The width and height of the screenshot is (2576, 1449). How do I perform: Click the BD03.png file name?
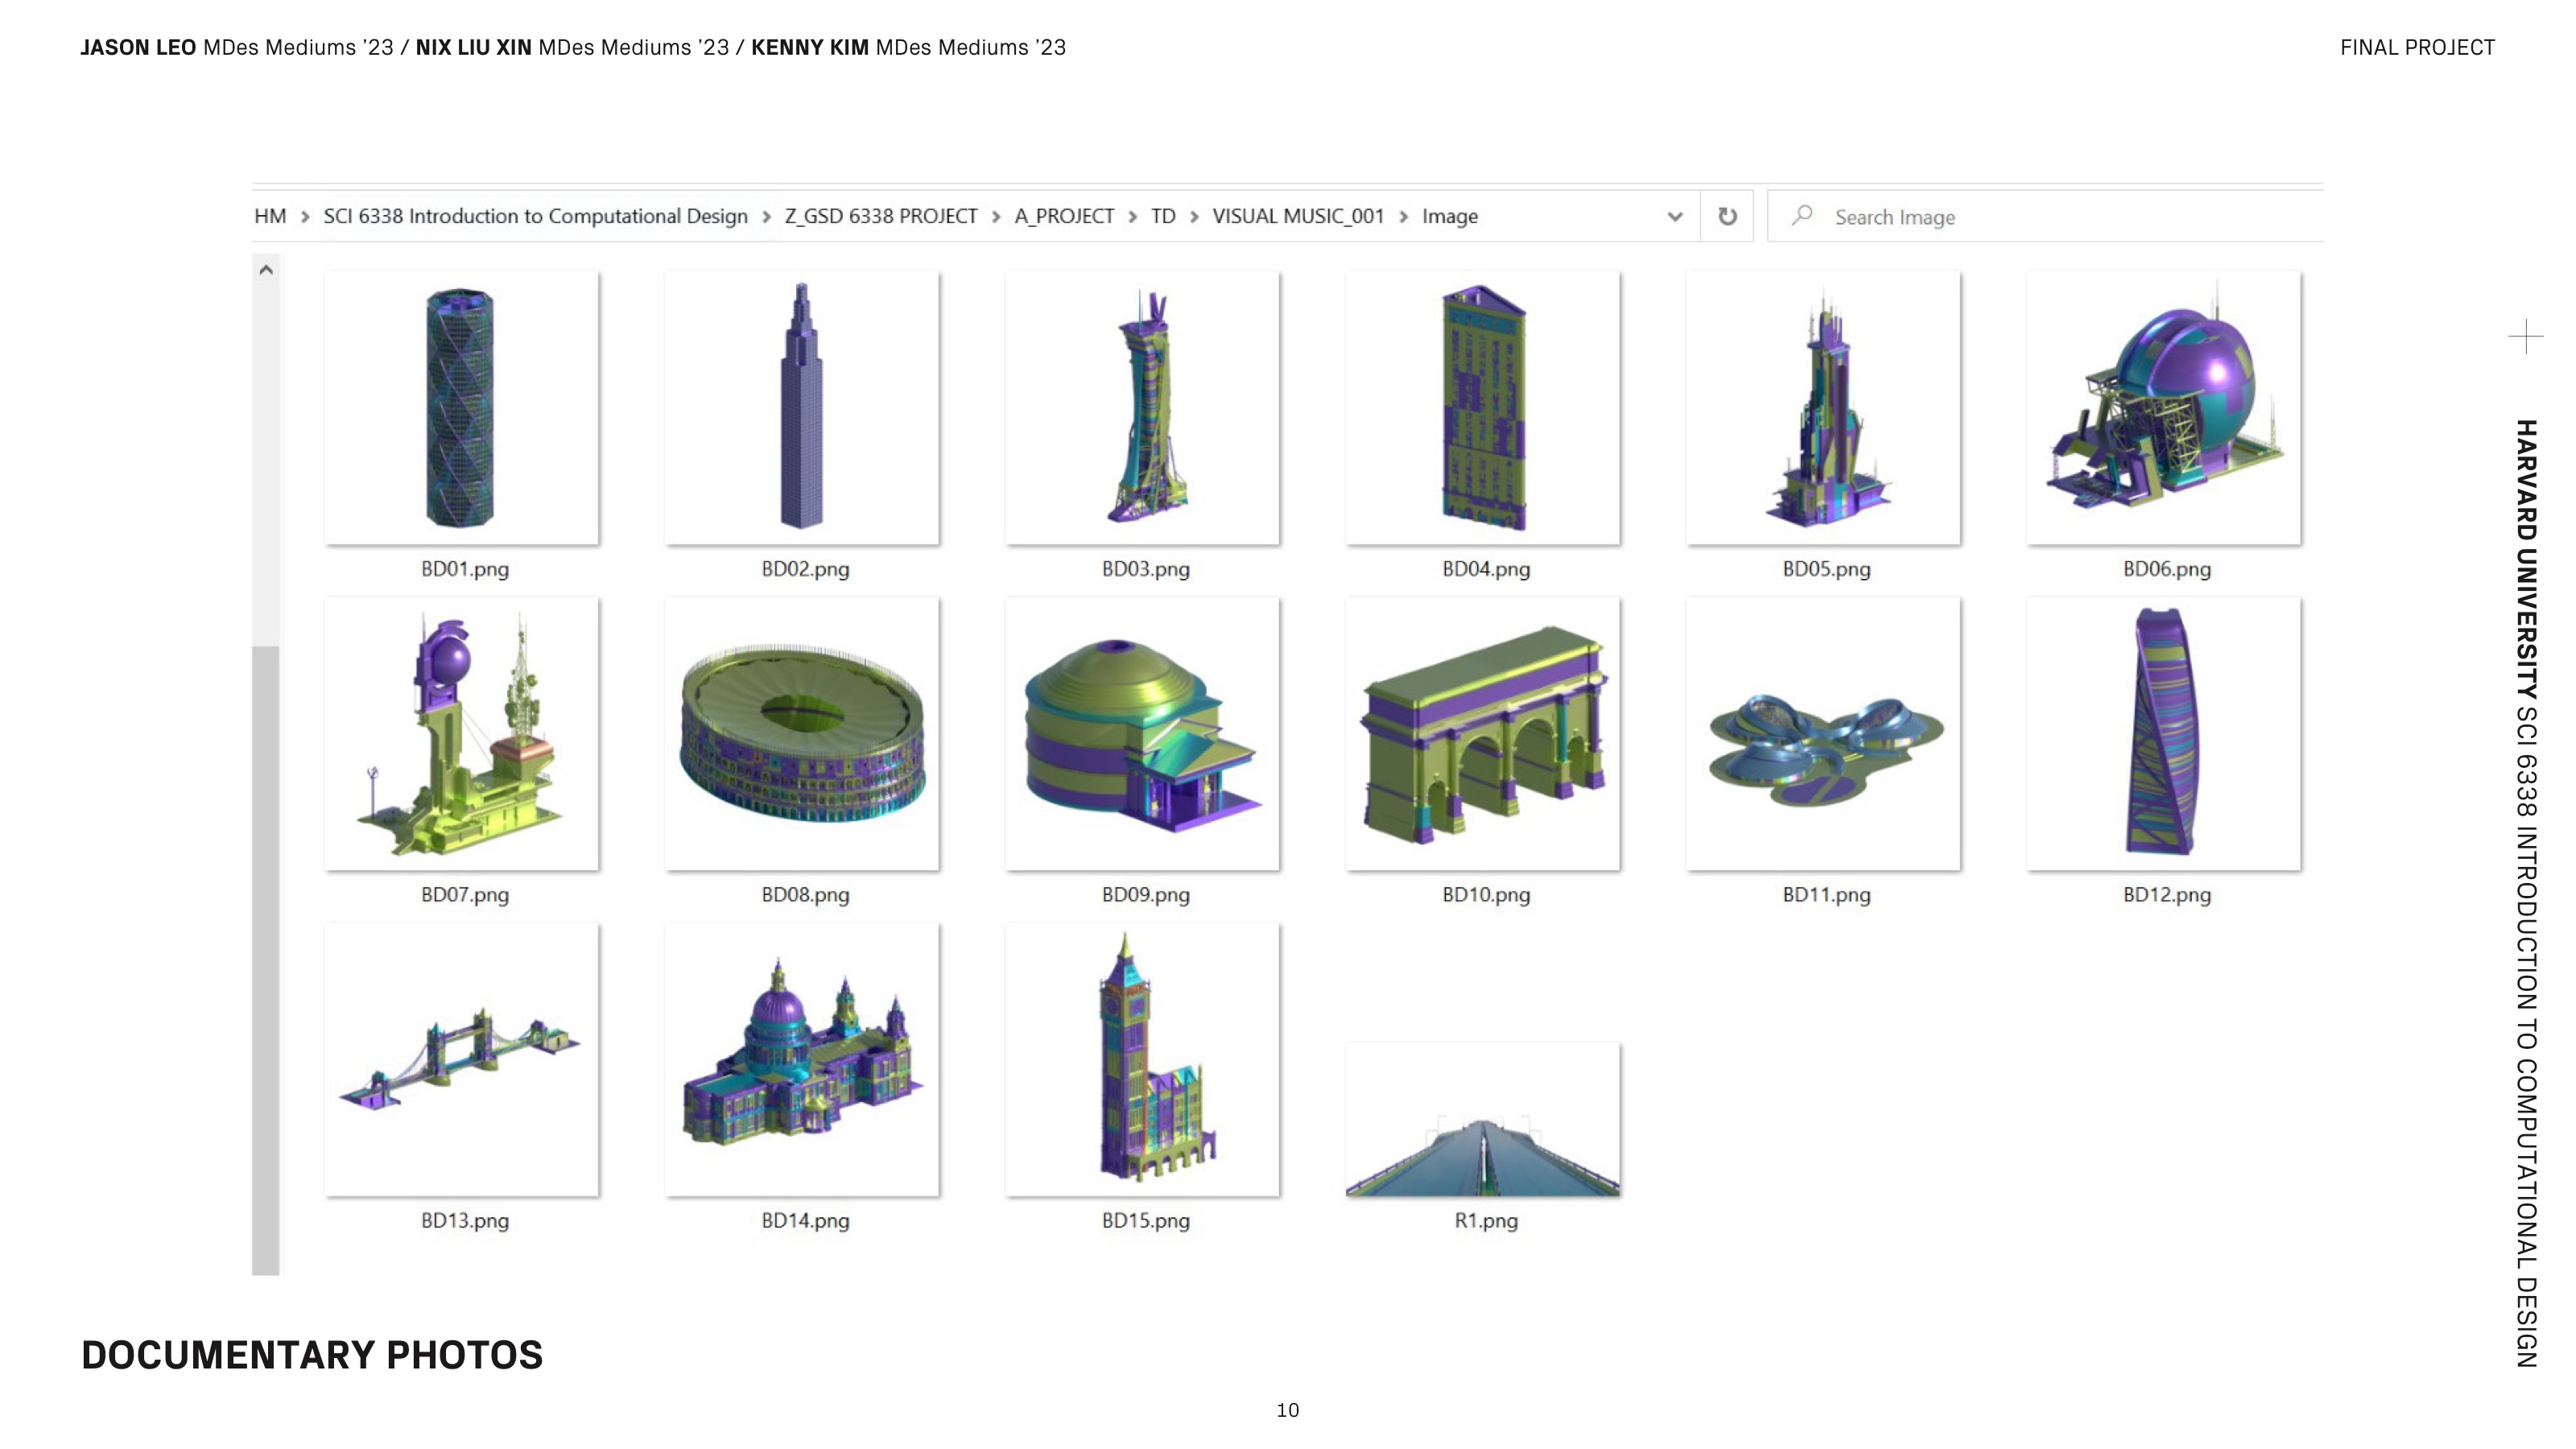1146,569
